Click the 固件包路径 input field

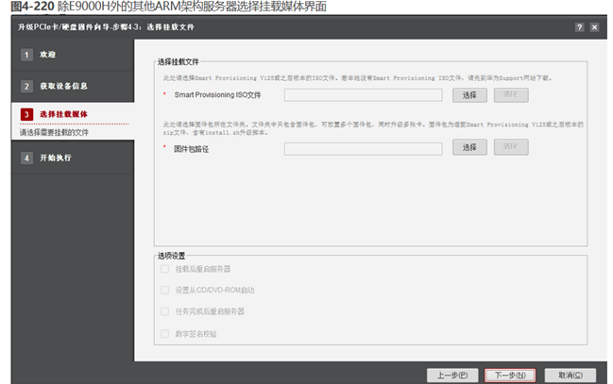tap(363, 147)
